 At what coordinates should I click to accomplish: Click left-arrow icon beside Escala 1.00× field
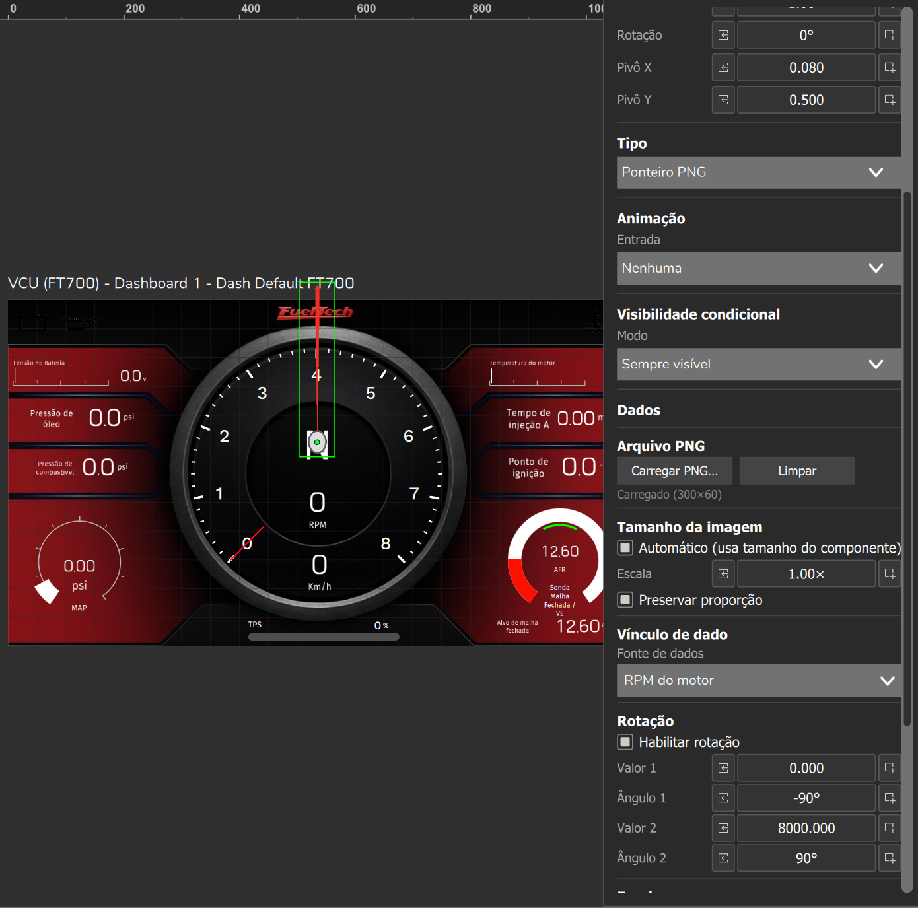(x=723, y=574)
